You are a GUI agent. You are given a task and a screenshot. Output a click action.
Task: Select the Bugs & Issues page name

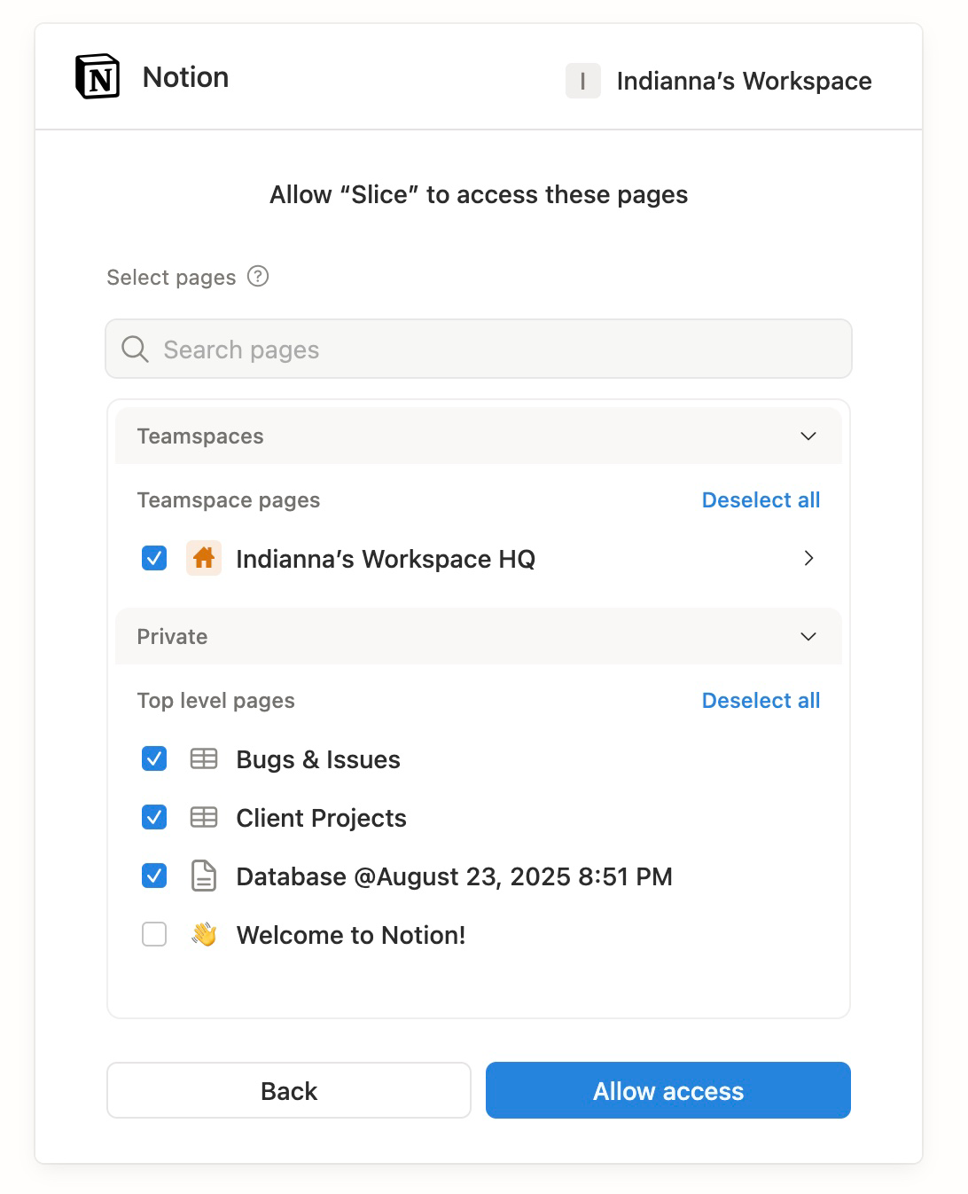[x=318, y=759]
